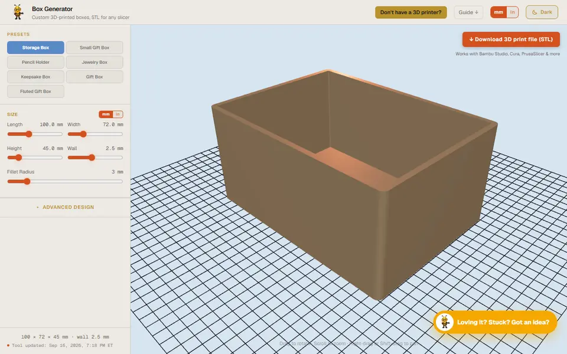This screenshot has height=354, width=567.
Task: Download 3D print file (STL)
Action: (x=510, y=40)
